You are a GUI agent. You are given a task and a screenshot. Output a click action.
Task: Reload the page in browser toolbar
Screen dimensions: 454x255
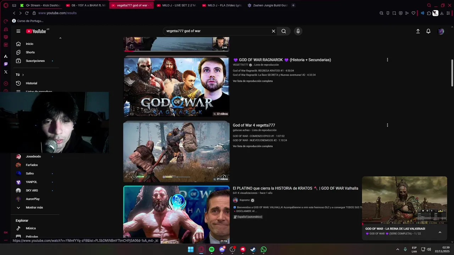click(x=27, y=13)
